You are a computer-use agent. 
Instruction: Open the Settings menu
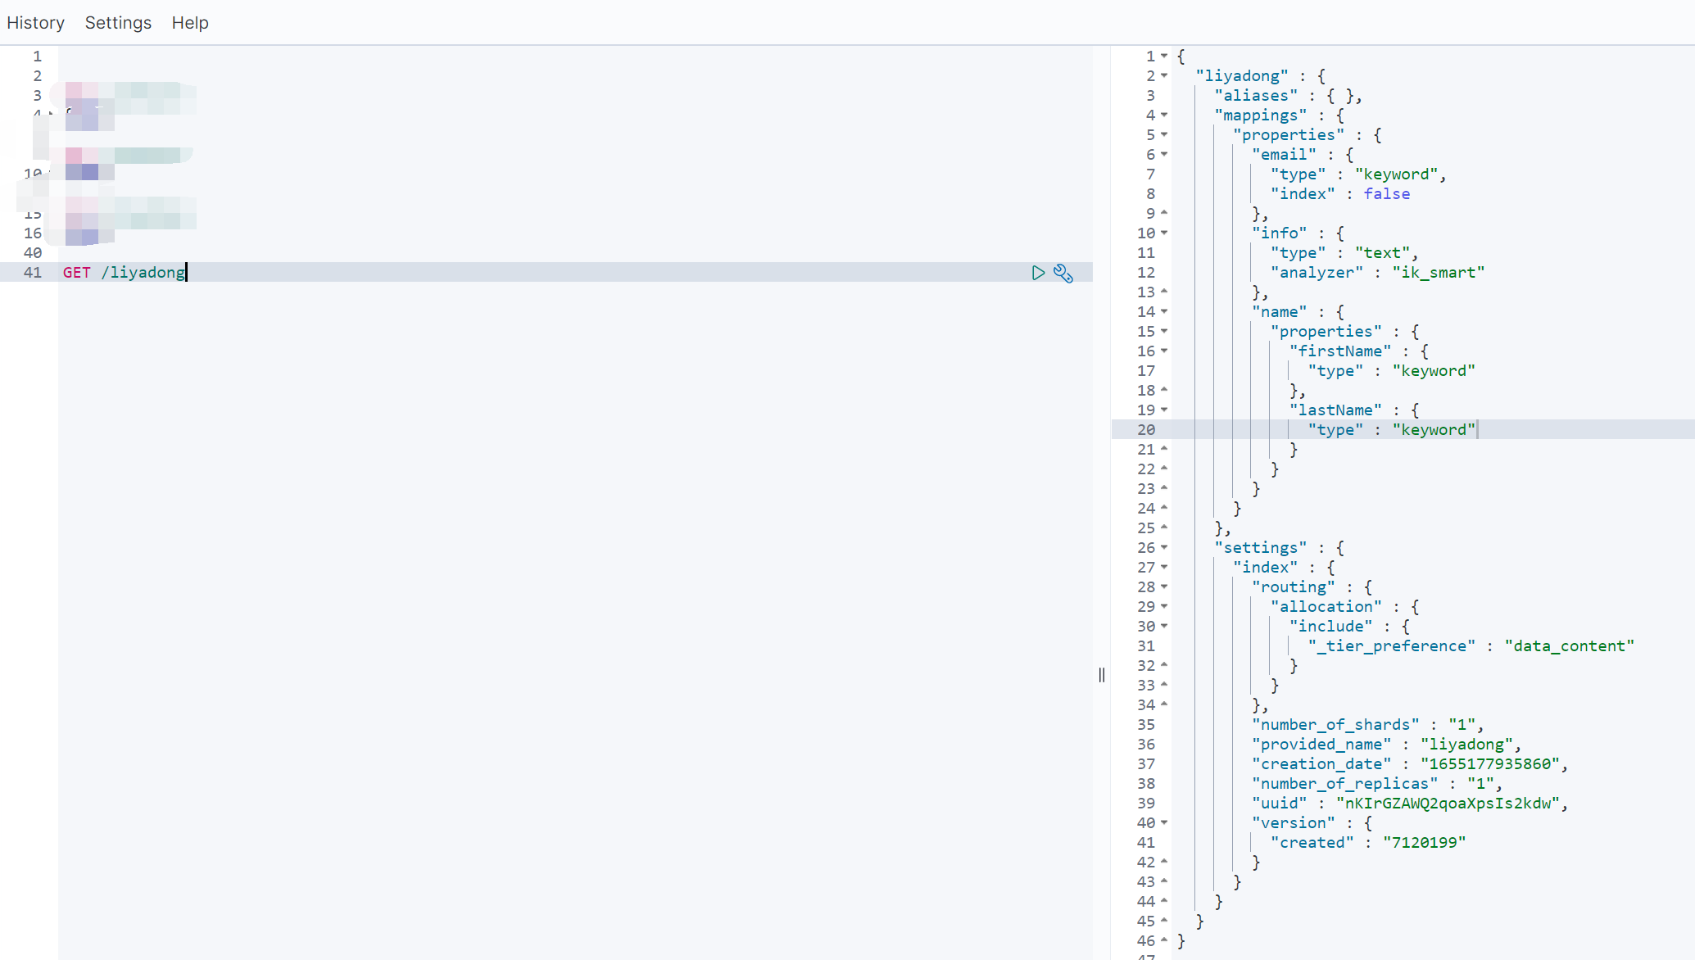118,23
